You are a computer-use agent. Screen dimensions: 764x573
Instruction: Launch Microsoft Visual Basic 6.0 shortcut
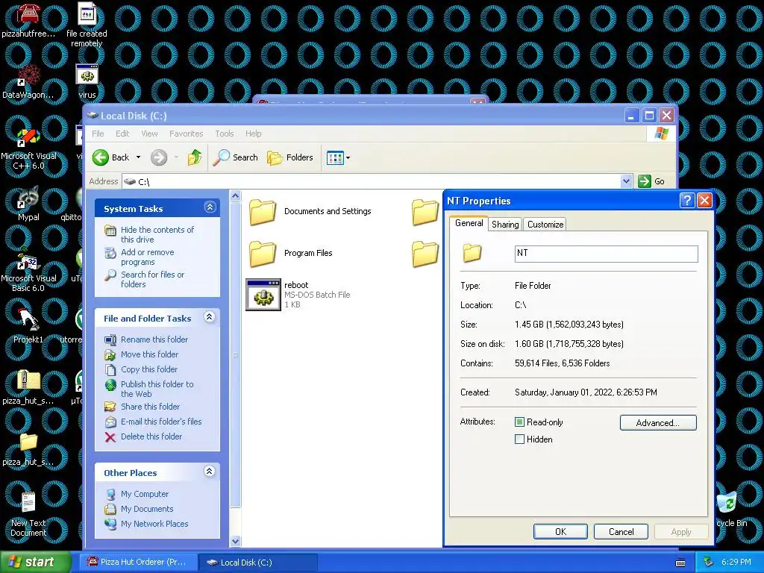click(28, 272)
